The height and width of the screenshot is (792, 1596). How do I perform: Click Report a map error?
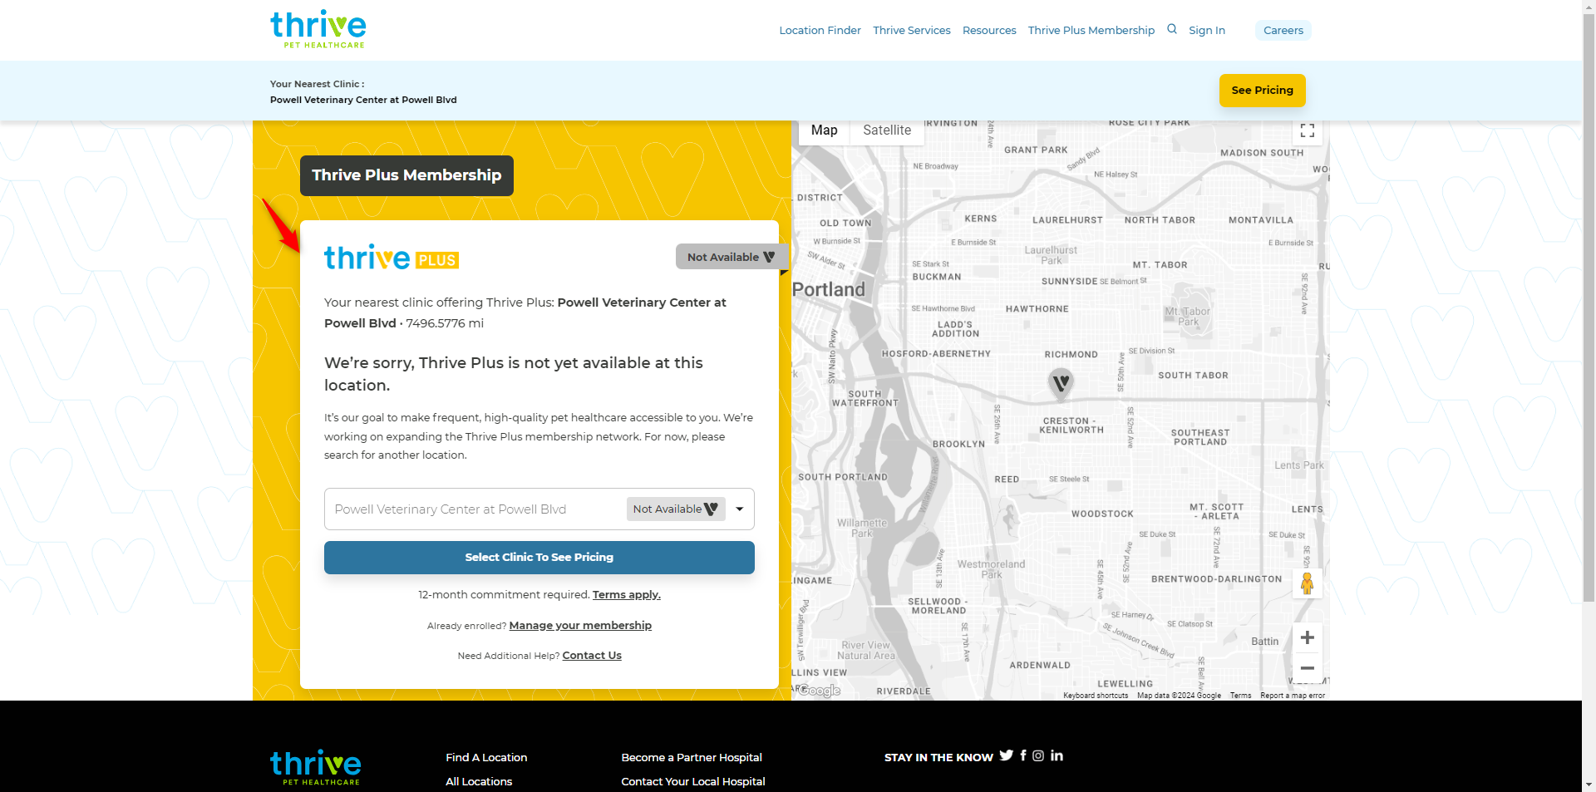point(1293,696)
